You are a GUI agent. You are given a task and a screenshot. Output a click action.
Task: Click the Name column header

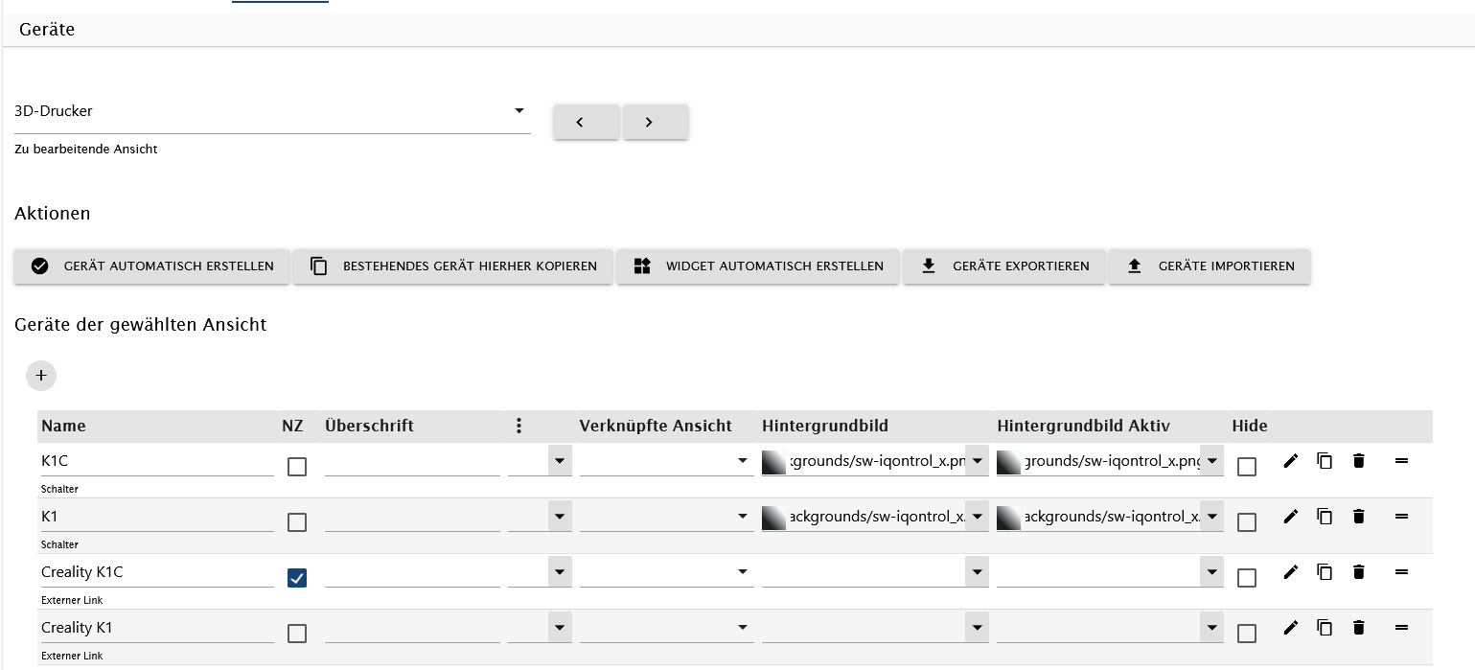click(63, 426)
